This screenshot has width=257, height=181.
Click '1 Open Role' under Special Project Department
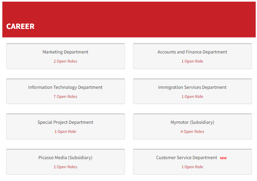point(66,132)
